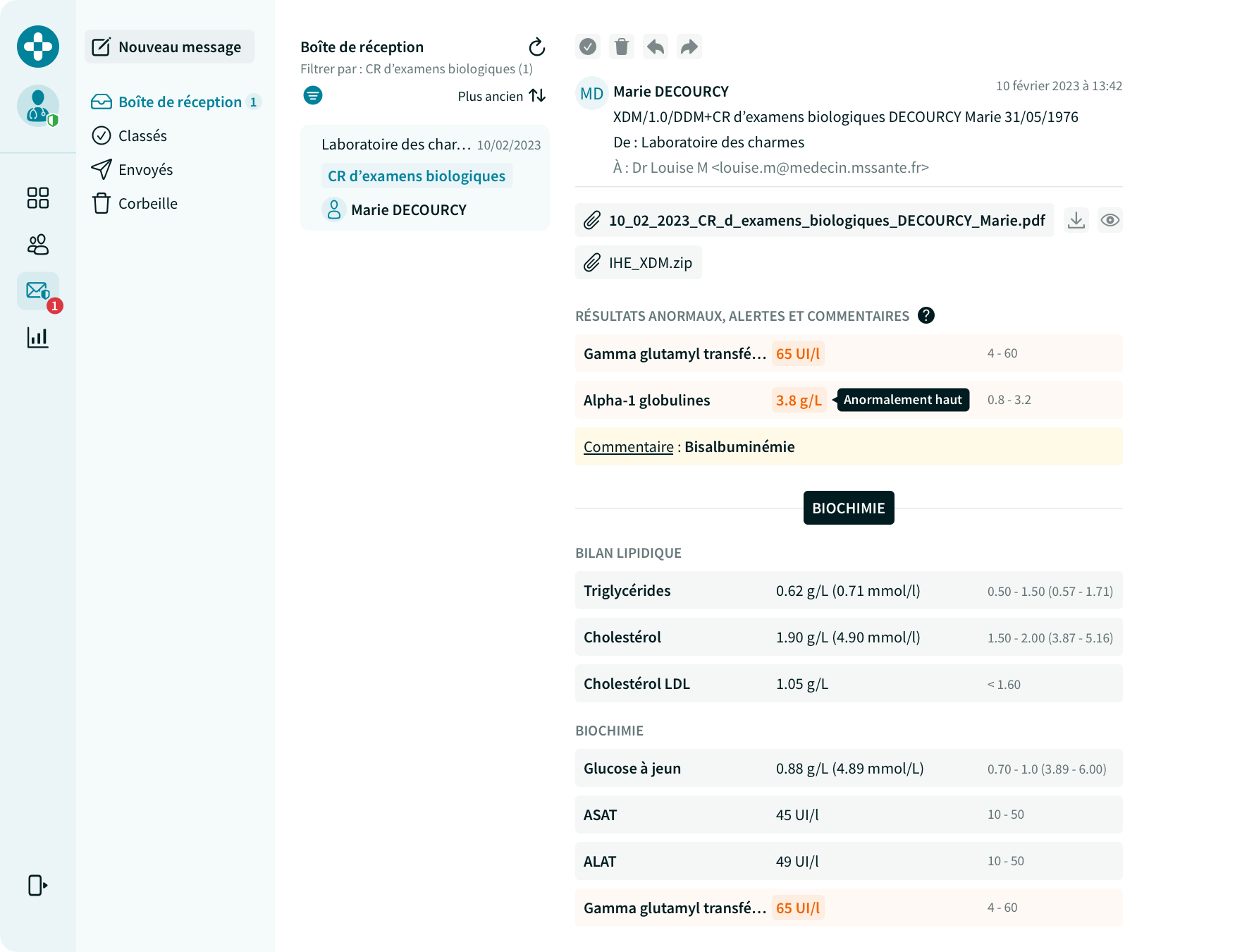Image resolution: width=1254 pixels, height=952 pixels.
Task: Click patient Marie DECOURCY in message card
Action: [395, 209]
